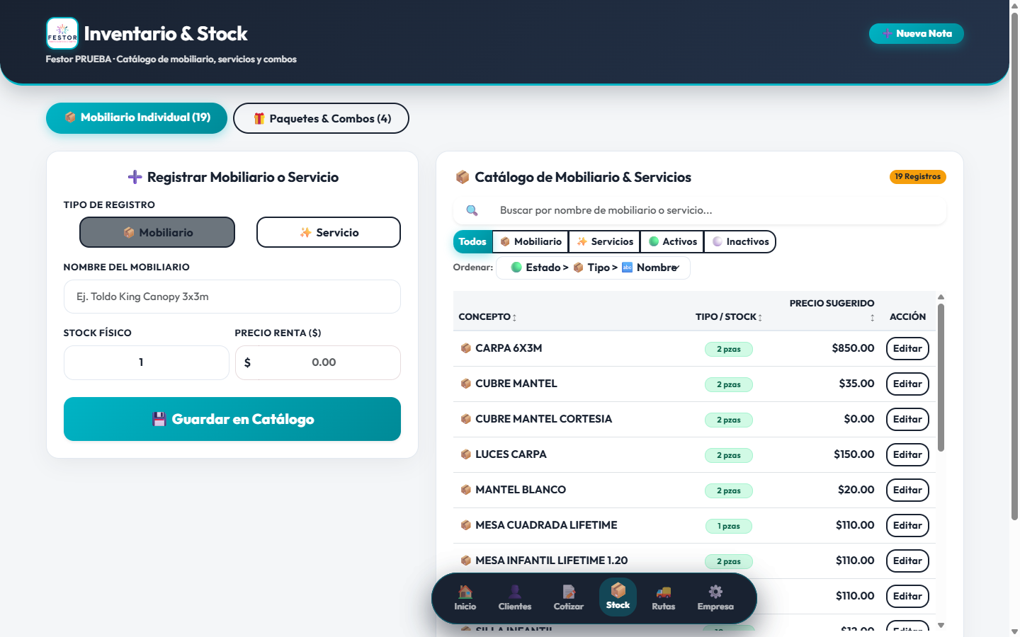Image resolution: width=1020 pixels, height=637 pixels.
Task: Switch to Mobiliario Individual (19) tab
Action: coord(137,117)
